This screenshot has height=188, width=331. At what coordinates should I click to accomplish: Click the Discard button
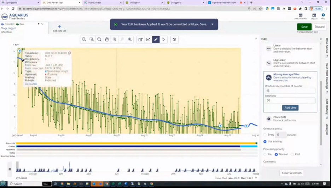pos(319,27)
